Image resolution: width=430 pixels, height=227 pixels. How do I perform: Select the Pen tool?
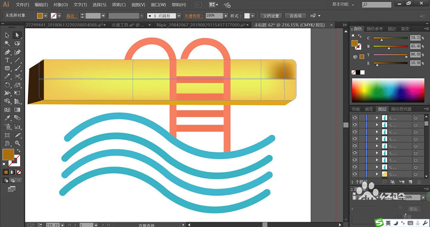click(8, 52)
